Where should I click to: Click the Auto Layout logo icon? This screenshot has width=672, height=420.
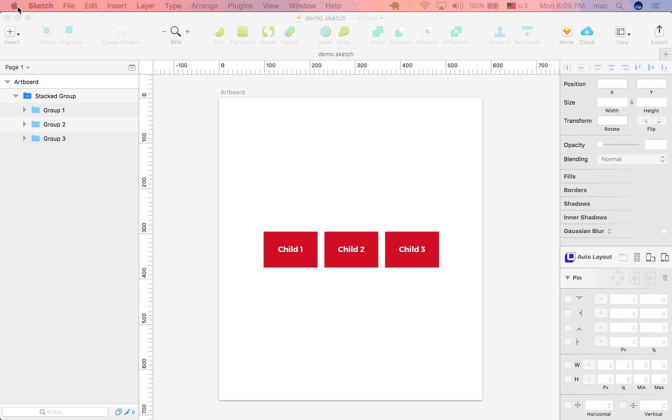(x=570, y=257)
